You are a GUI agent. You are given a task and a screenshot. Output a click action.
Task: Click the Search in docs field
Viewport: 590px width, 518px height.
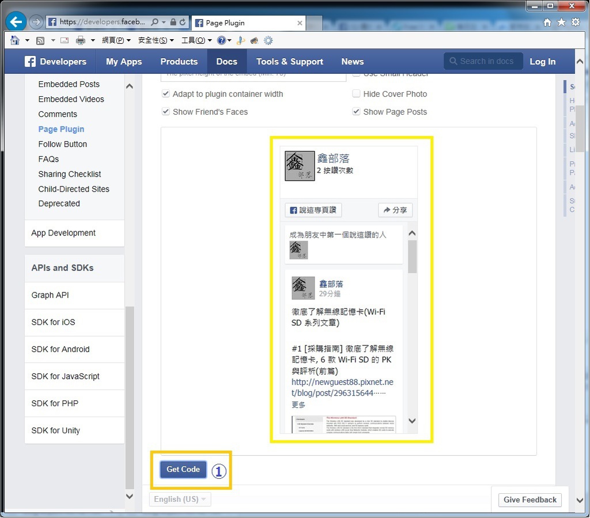pyautogui.click(x=483, y=61)
